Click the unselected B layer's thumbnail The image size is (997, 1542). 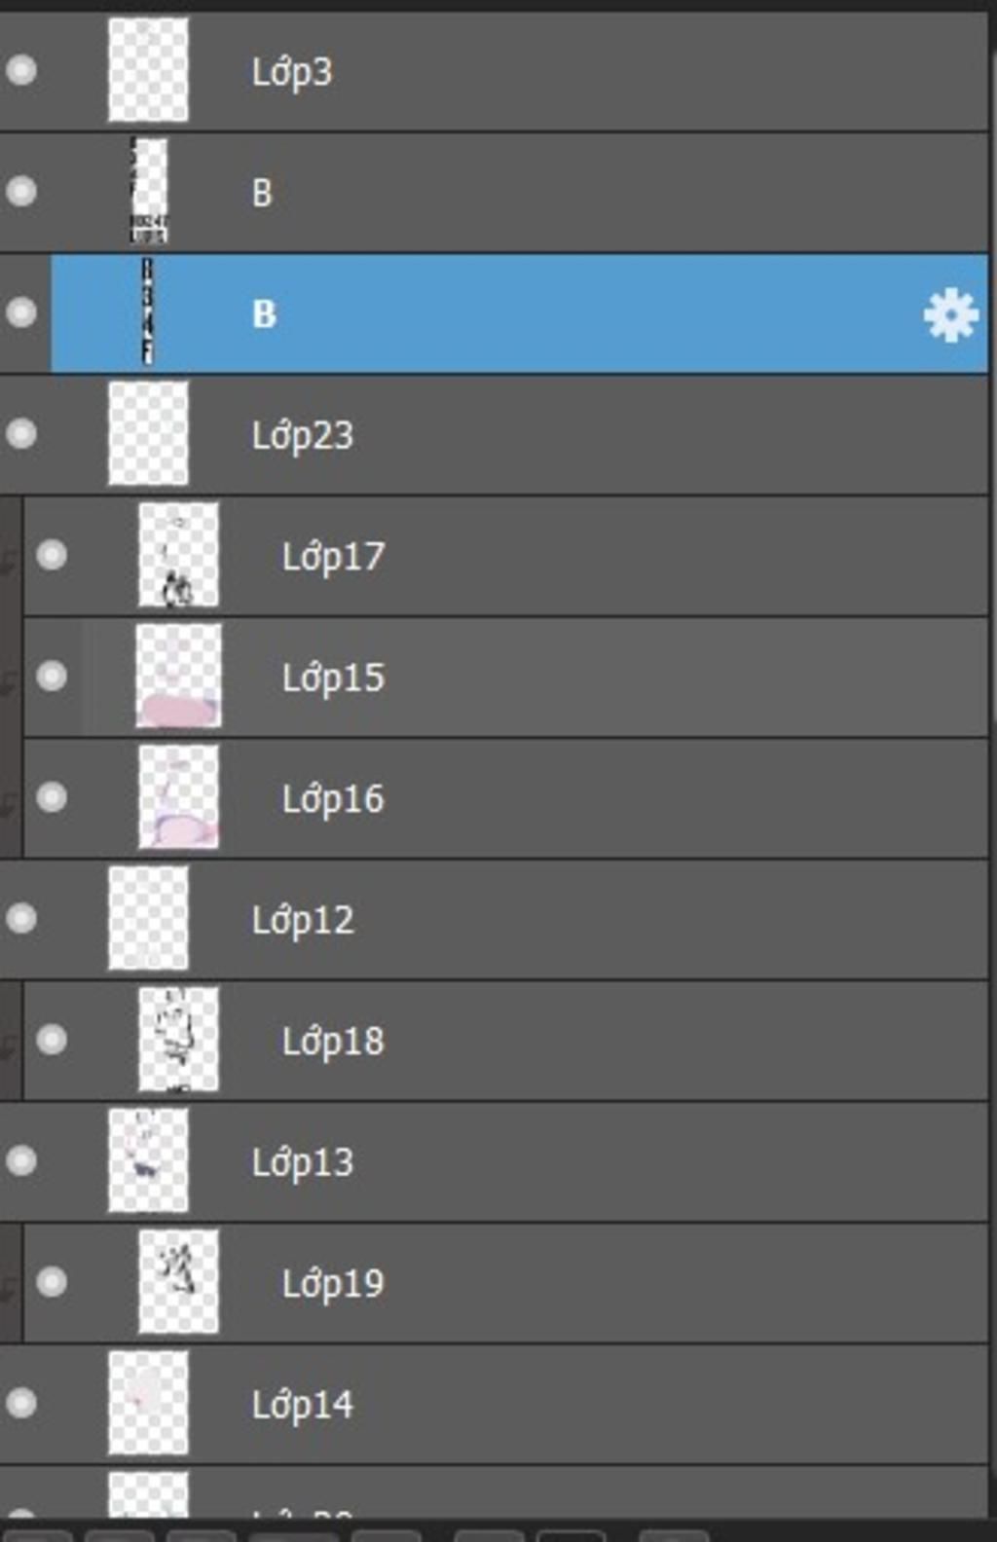coord(149,191)
